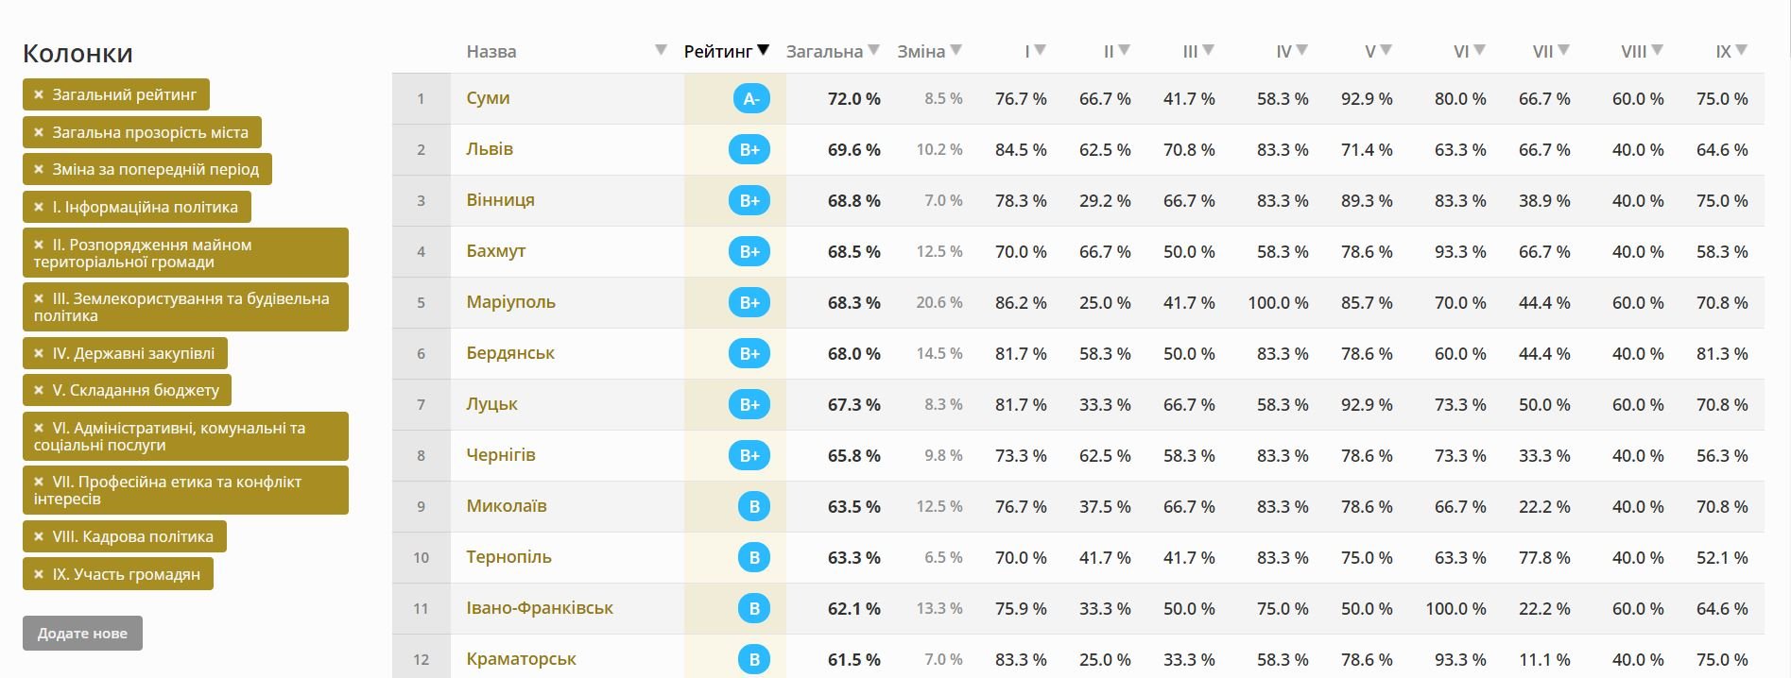
Task: Open the Маріуполь city link
Action: [x=510, y=302]
